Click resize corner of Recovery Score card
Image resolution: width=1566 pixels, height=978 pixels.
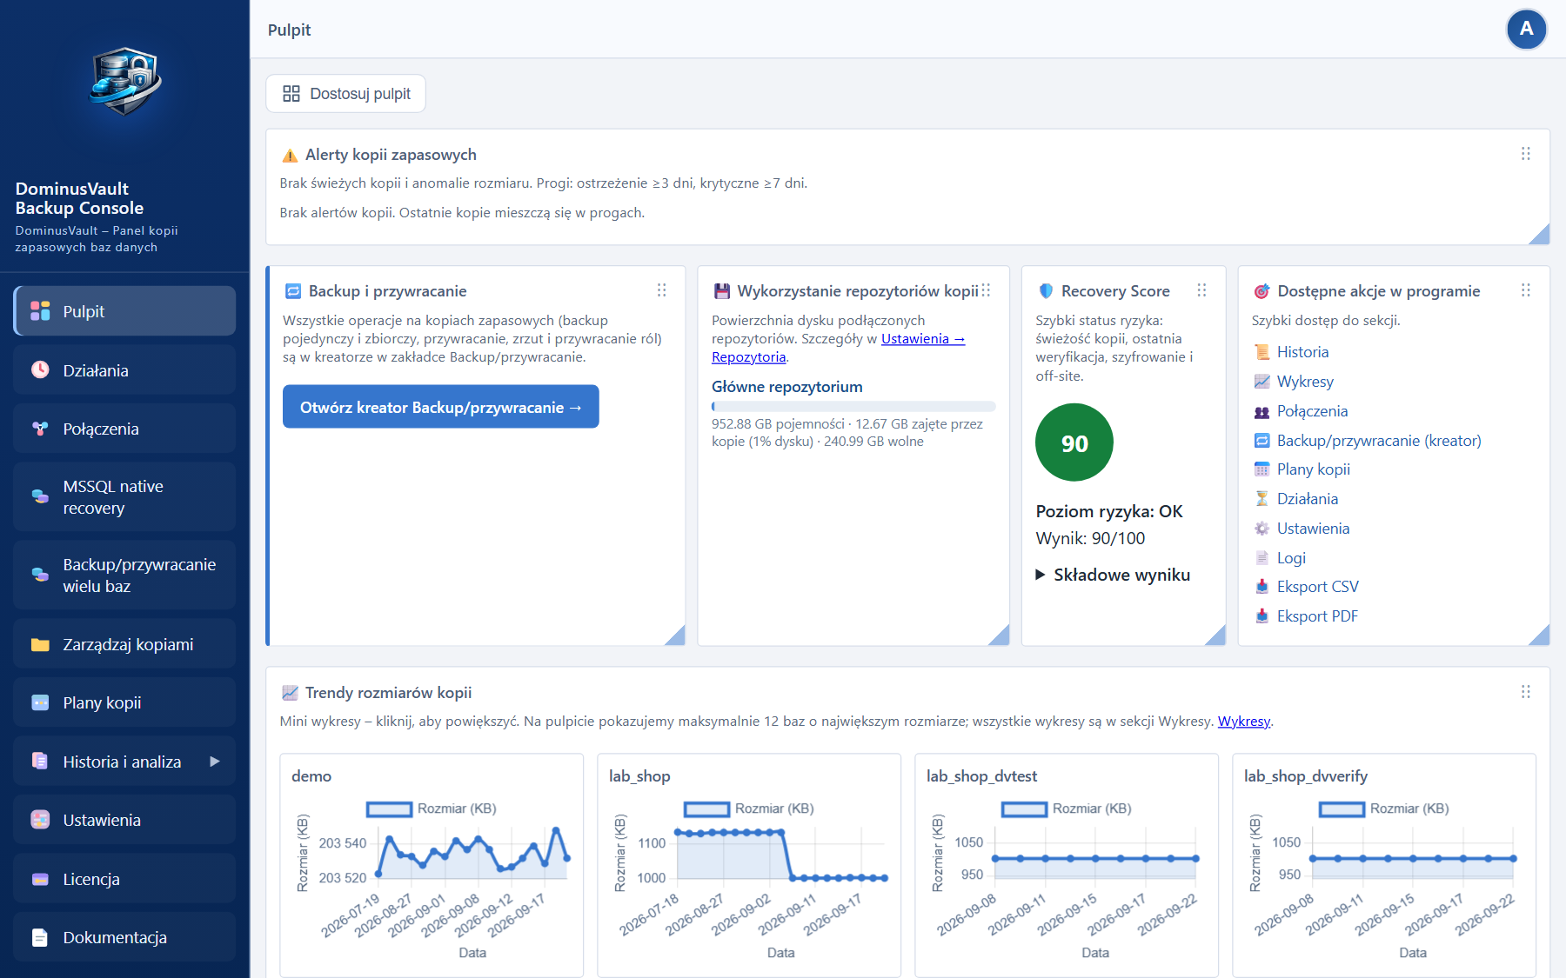[x=1215, y=635]
